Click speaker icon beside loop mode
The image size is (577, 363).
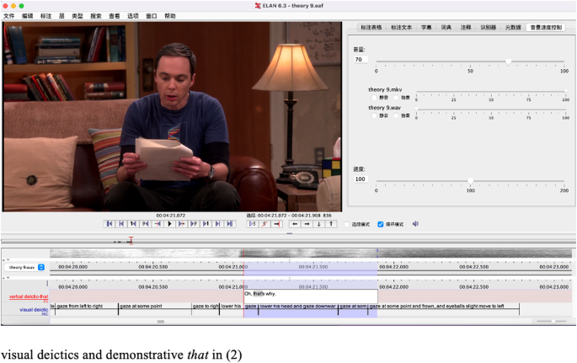point(415,223)
